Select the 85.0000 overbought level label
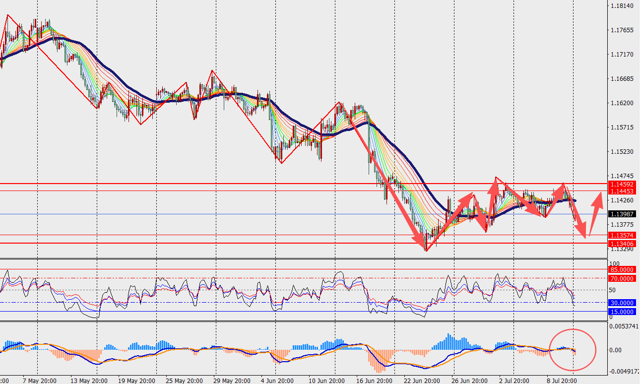The width and height of the screenshot is (640, 384). pos(622,269)
